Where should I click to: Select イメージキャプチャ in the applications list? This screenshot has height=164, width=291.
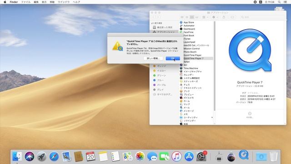192,72
